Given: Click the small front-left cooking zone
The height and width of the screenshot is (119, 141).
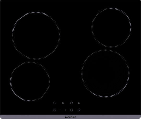Looking at the screenshot, I should (30, 81).
